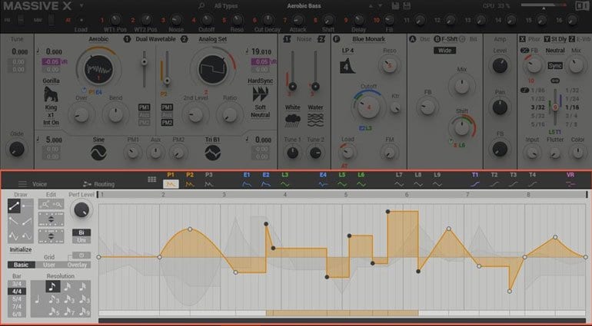Open the Aerobic Bass preset name menu

pyautogui.click(x=304, y=5)
